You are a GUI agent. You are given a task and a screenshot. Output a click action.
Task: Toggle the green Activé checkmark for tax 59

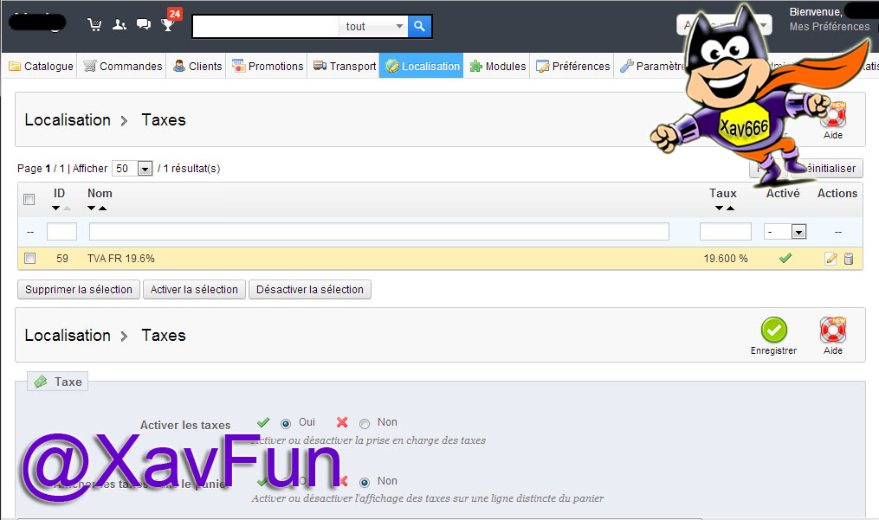[x=785, y=258]
